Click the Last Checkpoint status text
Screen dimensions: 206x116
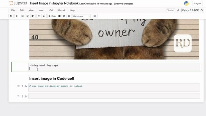(x=96, y=4)
